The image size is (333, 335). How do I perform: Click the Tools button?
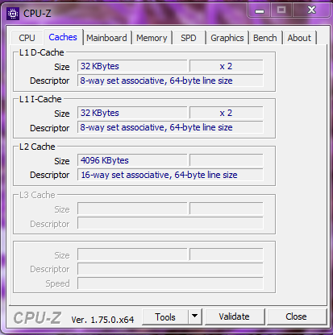165,316
